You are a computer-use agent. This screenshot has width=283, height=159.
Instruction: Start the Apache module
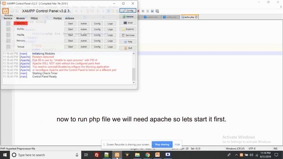click(70, 23)
